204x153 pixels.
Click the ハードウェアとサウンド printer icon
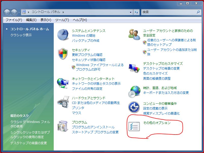pyautogui.click(x=63, y=102)
